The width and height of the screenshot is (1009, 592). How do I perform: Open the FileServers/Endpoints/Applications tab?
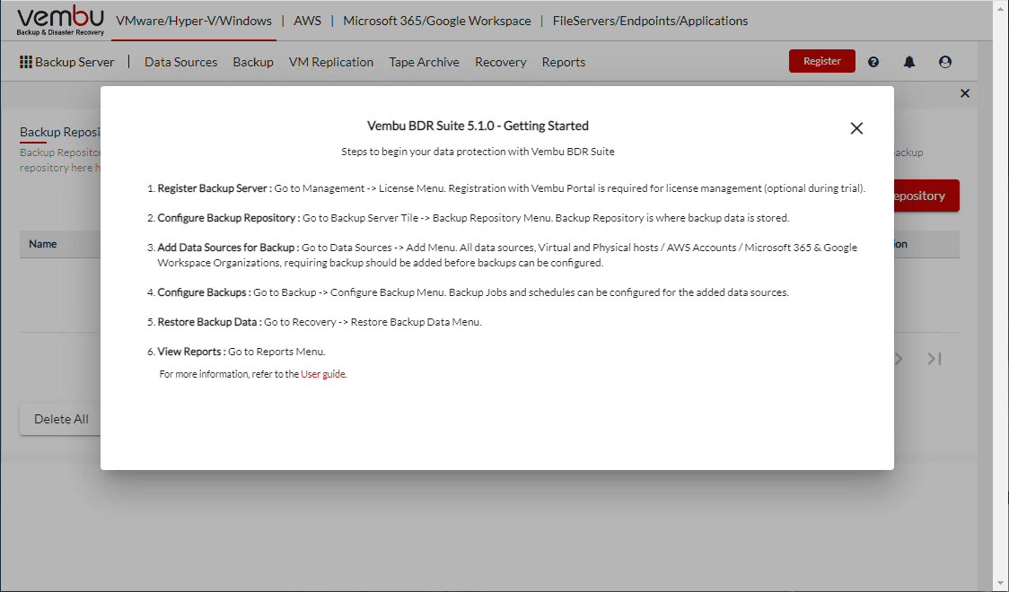[x=651, y=20]
